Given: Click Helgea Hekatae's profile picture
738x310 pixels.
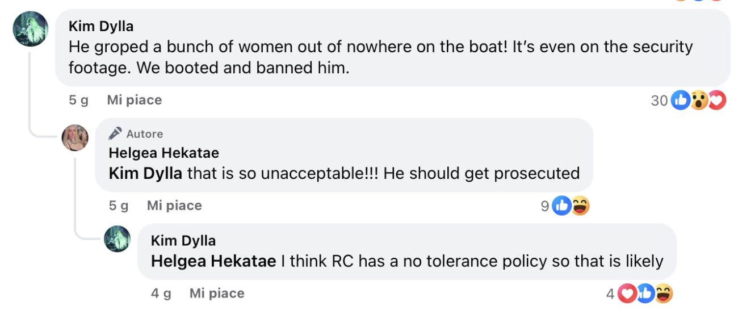Looking at the screenshot, I should [75, 137].
